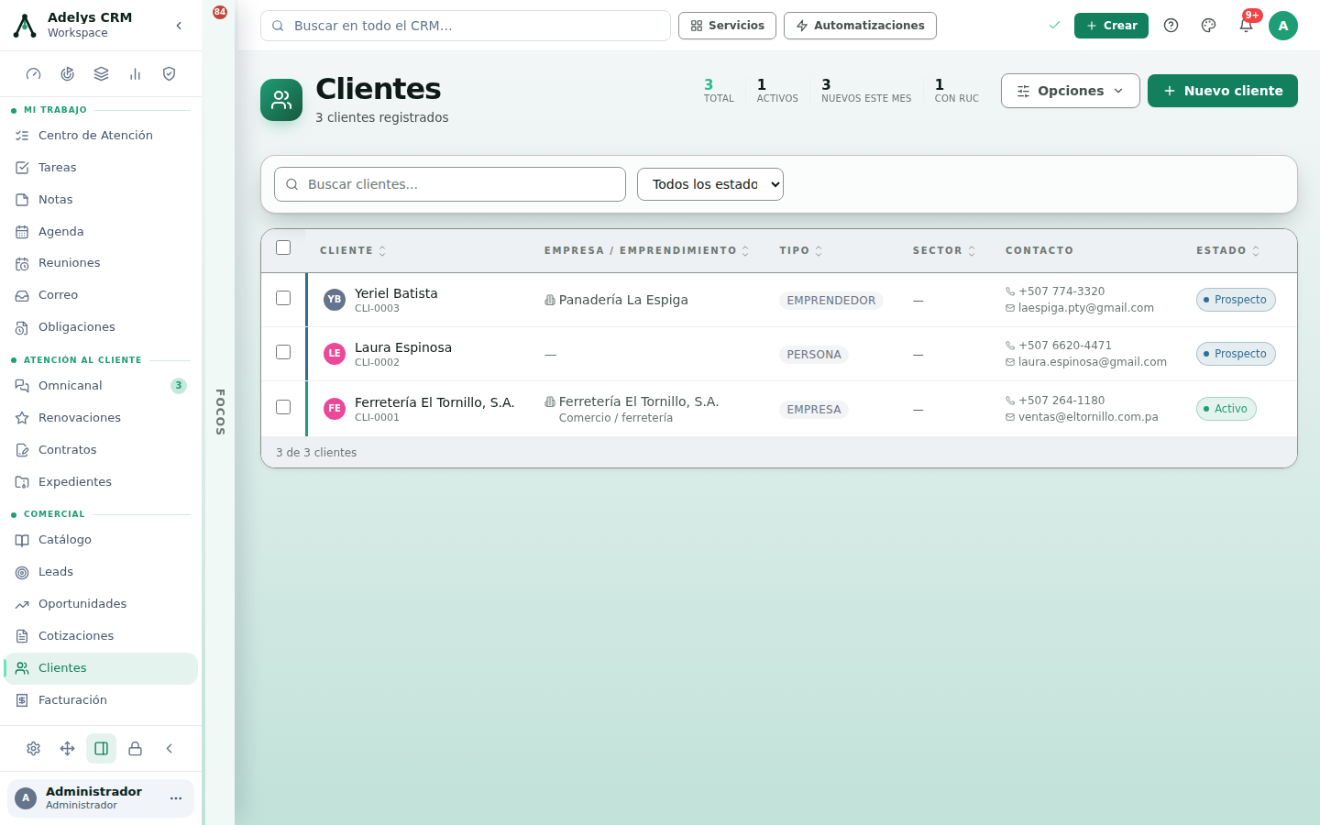This screenshot has width=1320, height=825.
Task: Click the Adelys CRM logo
Action: 25,26
